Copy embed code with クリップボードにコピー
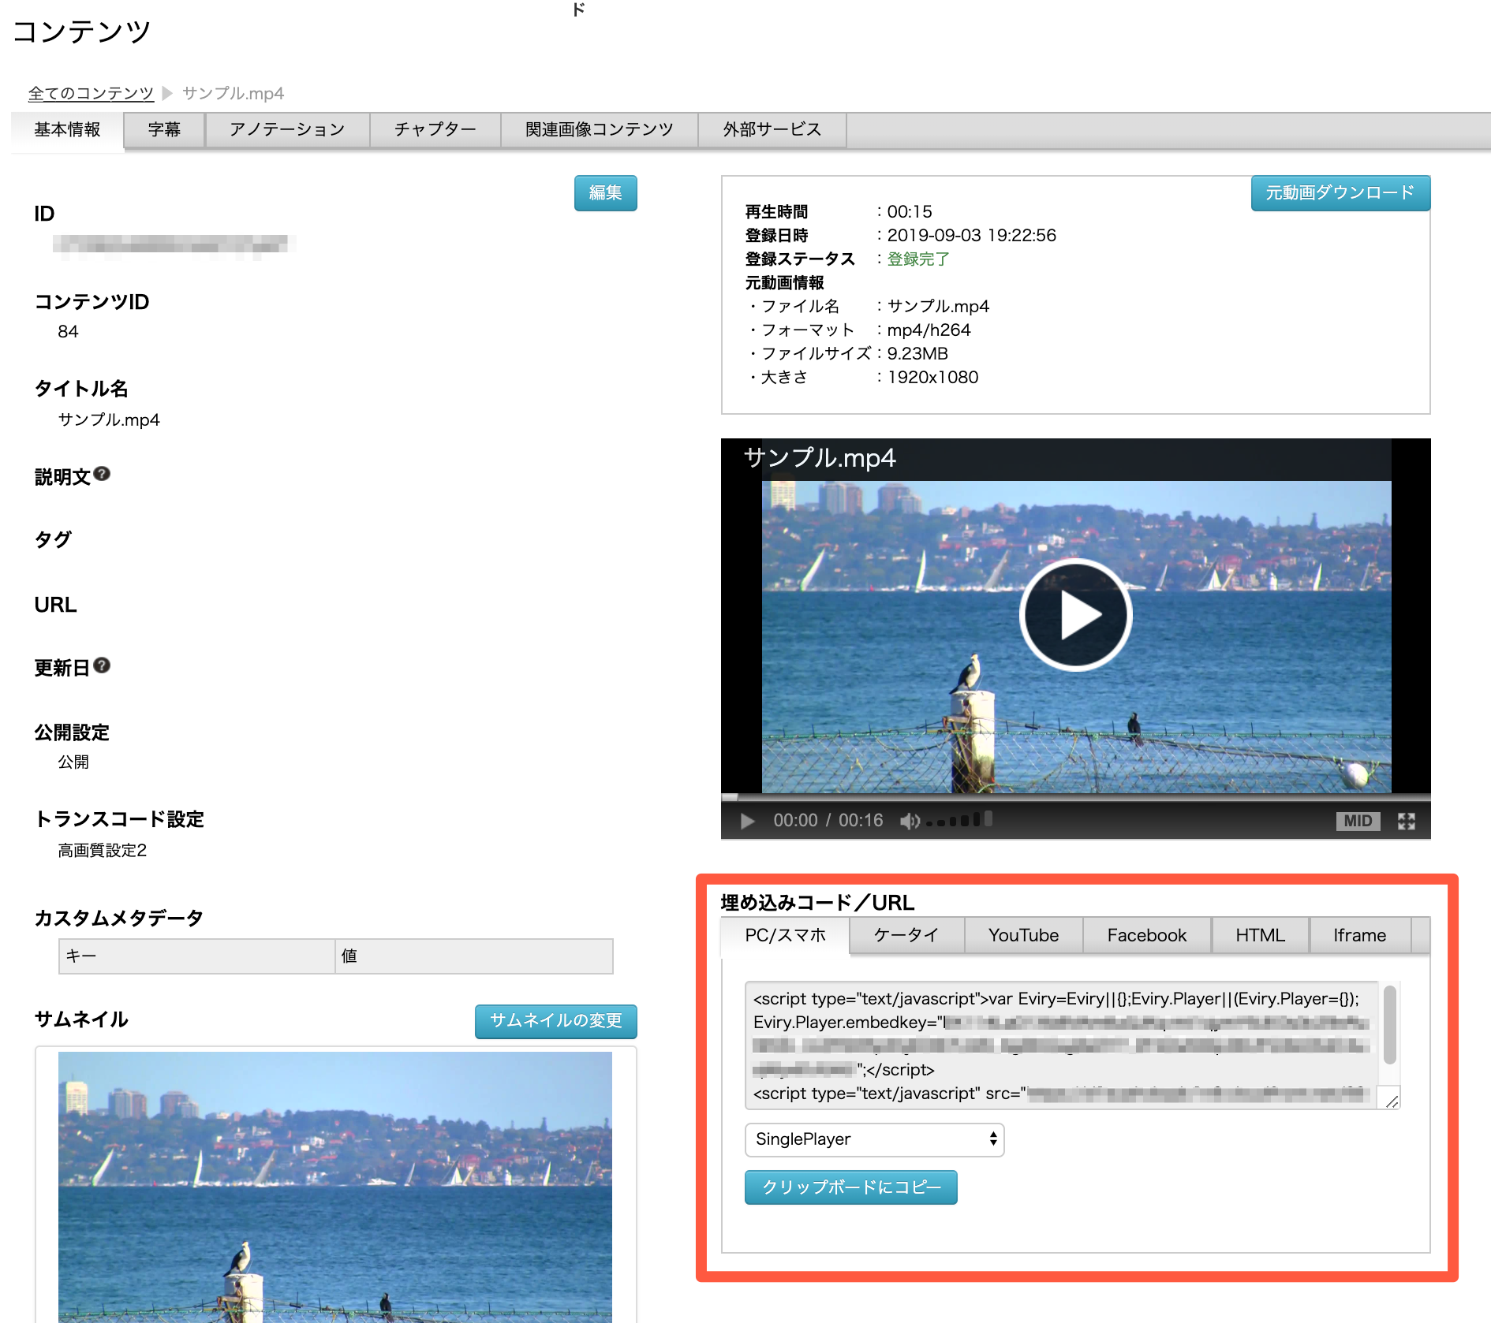1491x1323 pixels. point(850,1187)
